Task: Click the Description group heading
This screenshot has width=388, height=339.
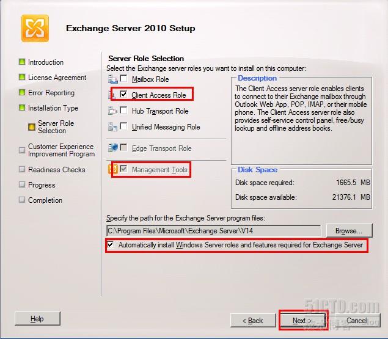Action: point(257,78)
